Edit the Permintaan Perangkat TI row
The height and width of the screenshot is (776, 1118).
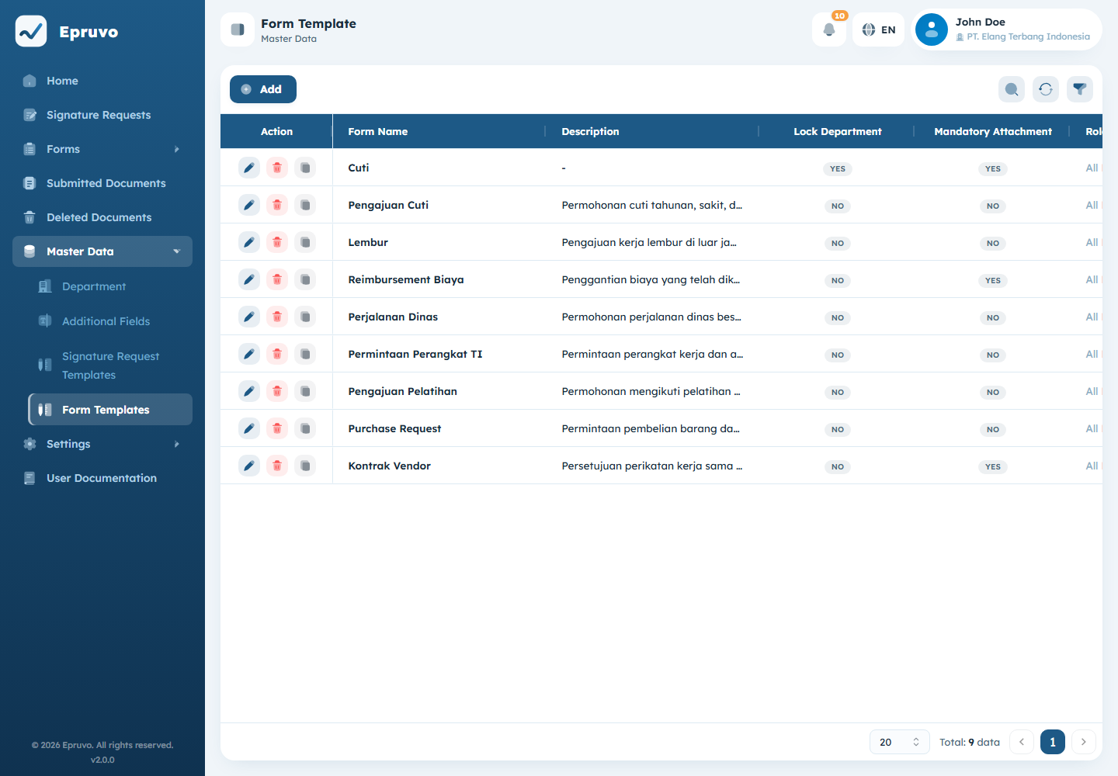click(x=249, y=354)
